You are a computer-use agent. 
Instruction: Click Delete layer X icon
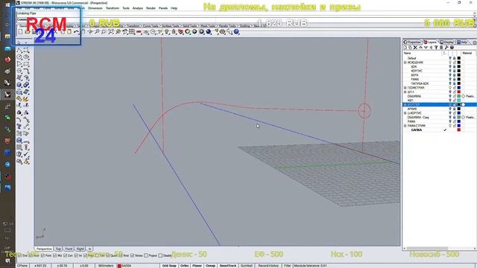(x=415, y=48)
